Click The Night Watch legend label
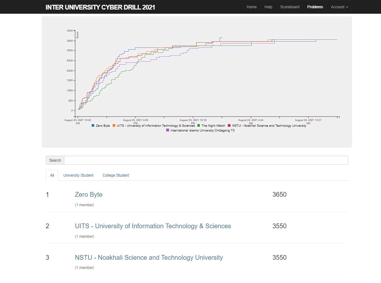381x283 pixels. (213, 126)
